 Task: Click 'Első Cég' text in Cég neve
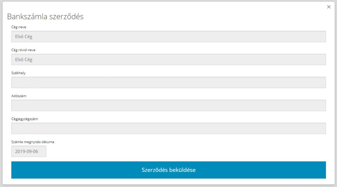pos(24,36)
